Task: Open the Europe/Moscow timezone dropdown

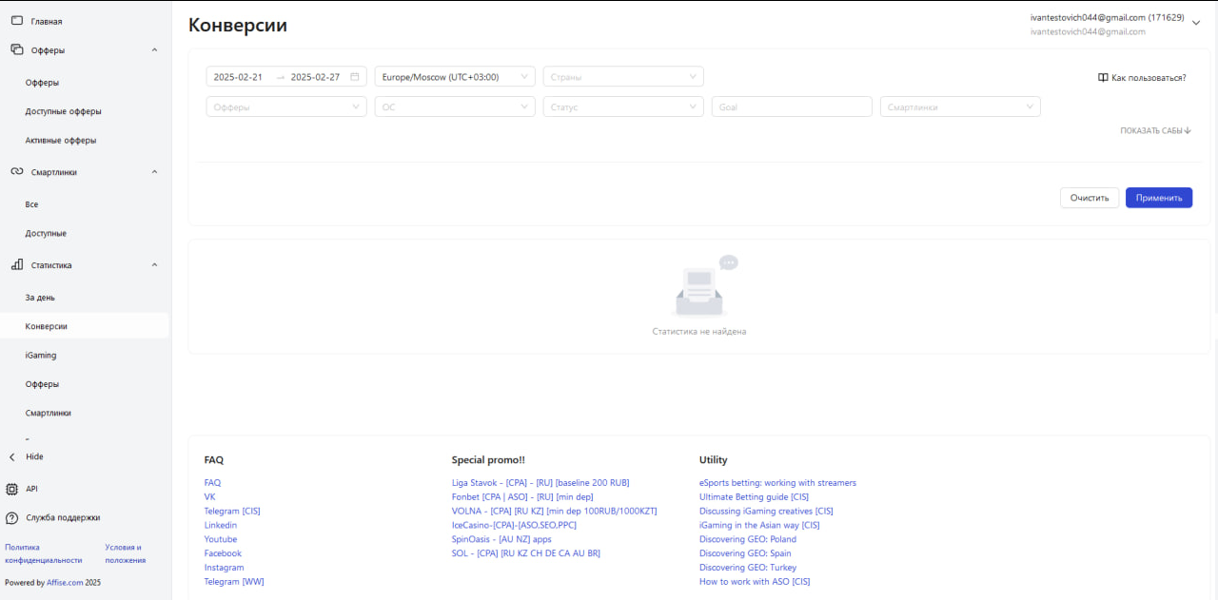Action: 455,77
